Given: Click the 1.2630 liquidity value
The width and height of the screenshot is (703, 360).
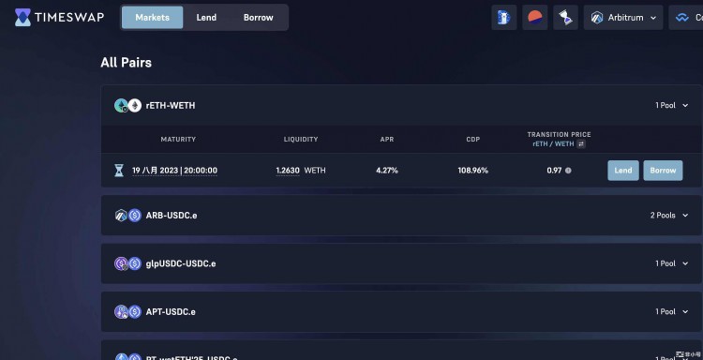Looking at the screenshot, I should [x=288, y=171].
